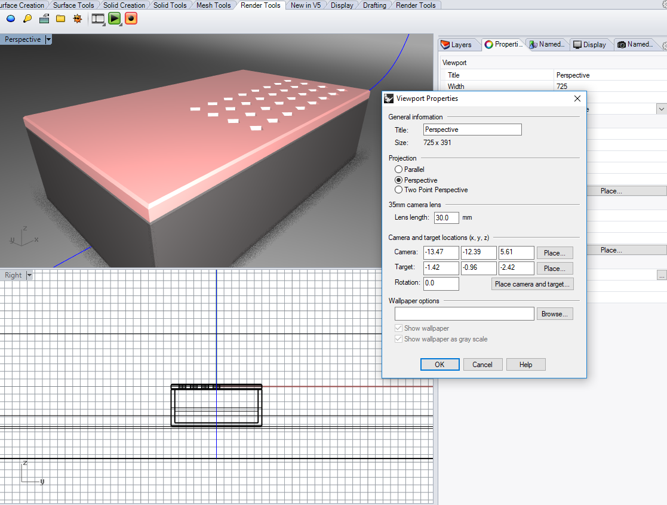Confirm the dialog with OK

pos(439,365)
